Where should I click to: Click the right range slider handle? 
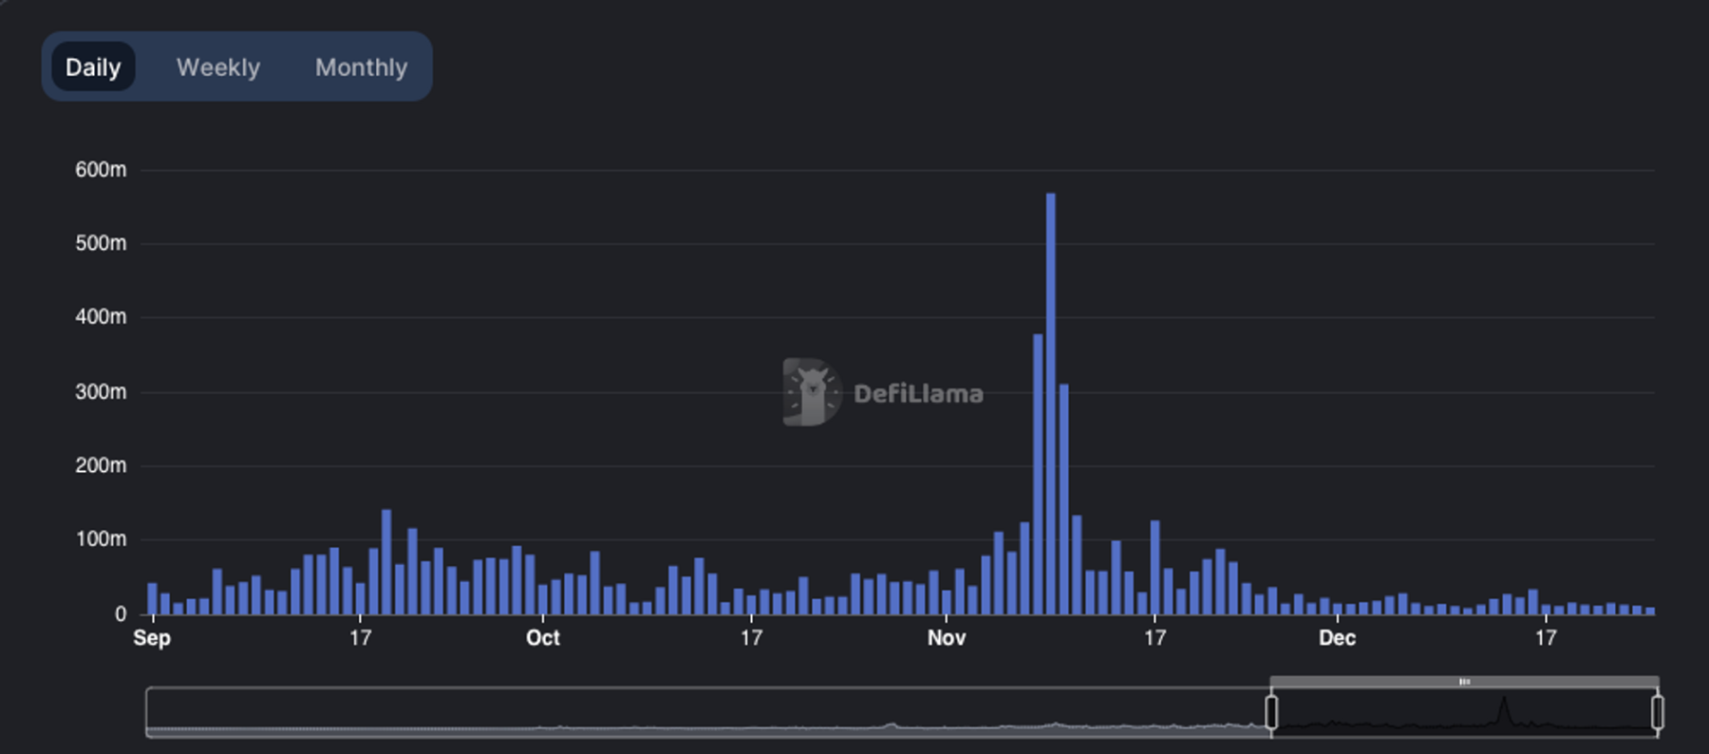[x=1658, y=712]
